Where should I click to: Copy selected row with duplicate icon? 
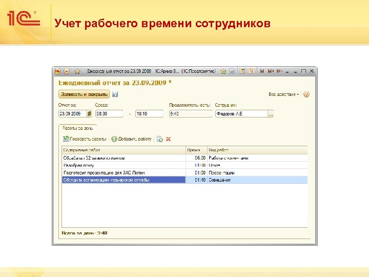point(160,139)
